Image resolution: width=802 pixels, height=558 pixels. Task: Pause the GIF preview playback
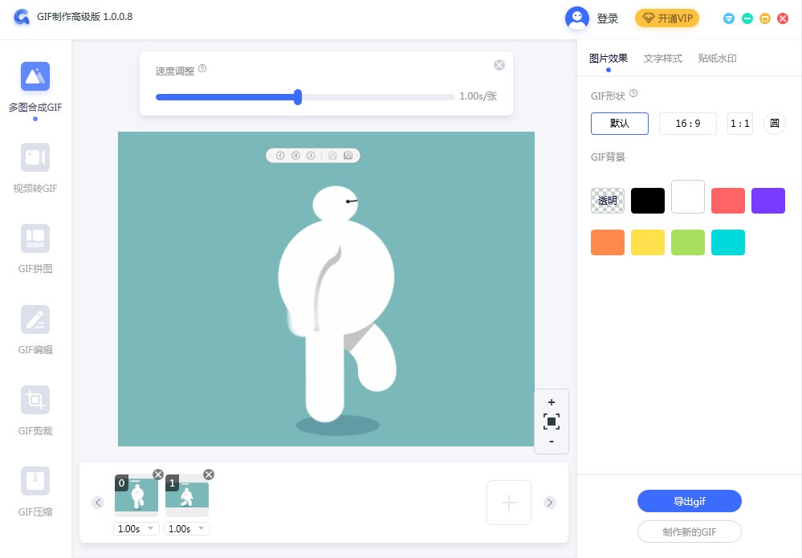[295, 156]
